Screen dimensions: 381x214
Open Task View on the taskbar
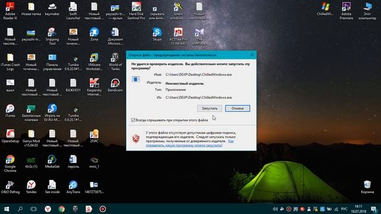(34, 209)
